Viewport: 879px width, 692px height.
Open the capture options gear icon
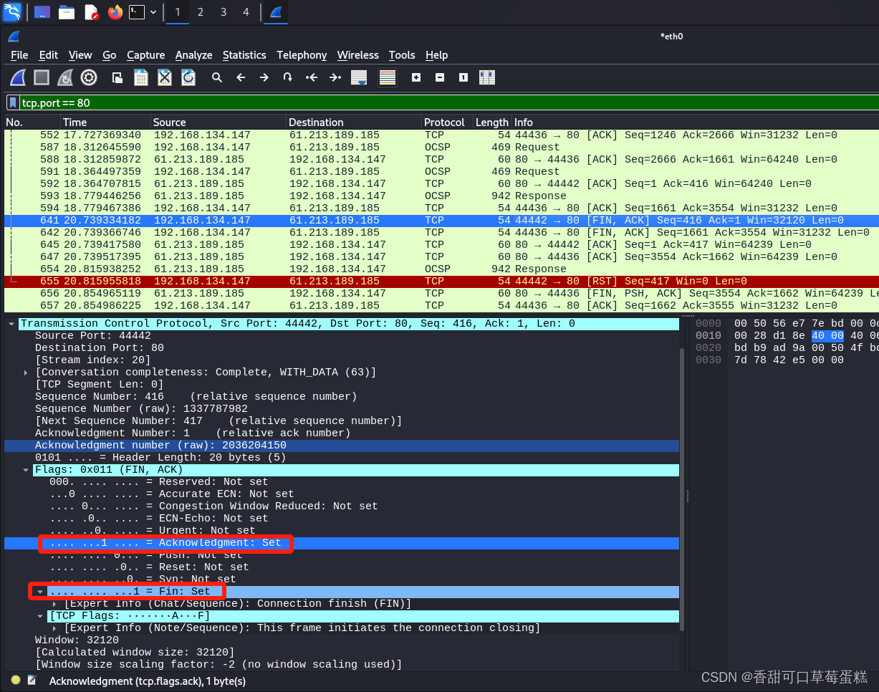click(x=88, y=77)
